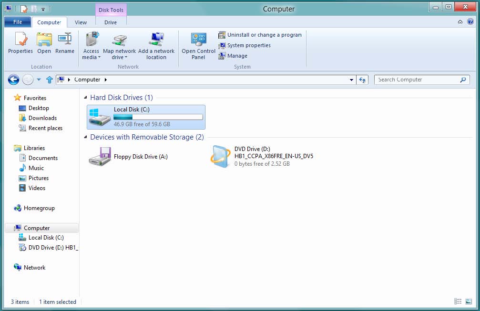Click the Properties ribbon icon
This screenshot has width=480, height=311.
[x=20, y=40]
